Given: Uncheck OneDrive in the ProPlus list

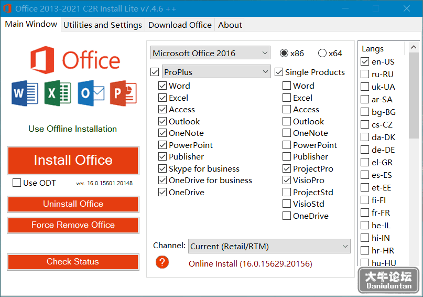Looking at the screenshot, I should click(162, 192).
